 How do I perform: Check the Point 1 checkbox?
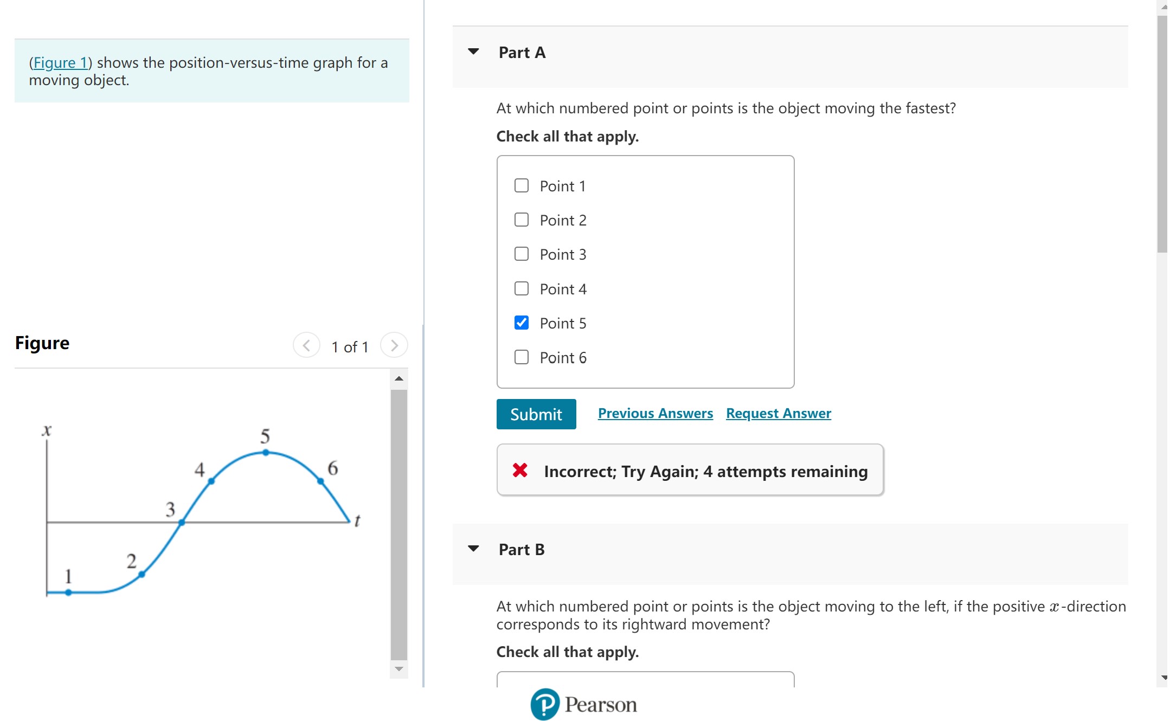[x=522, y=186]
